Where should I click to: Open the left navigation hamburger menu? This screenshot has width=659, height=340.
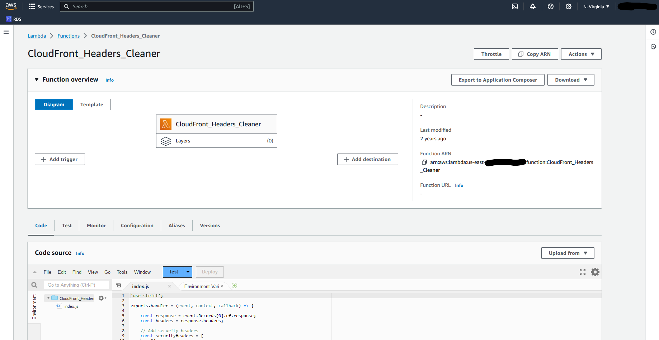[6, 32]
